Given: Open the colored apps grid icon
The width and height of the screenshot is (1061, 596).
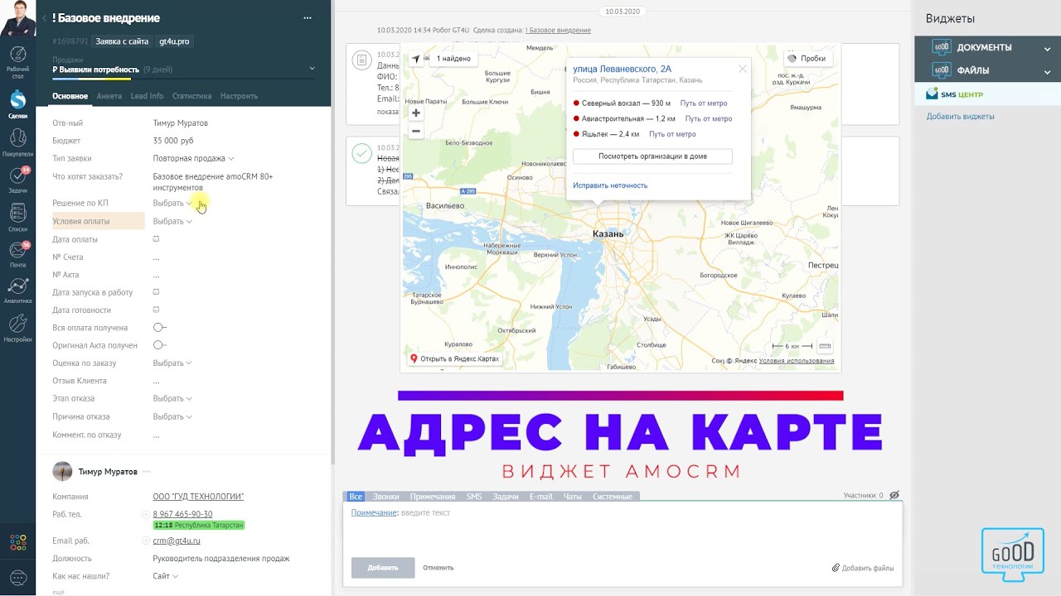Looking at the screenshot, I should click(17, 542).
